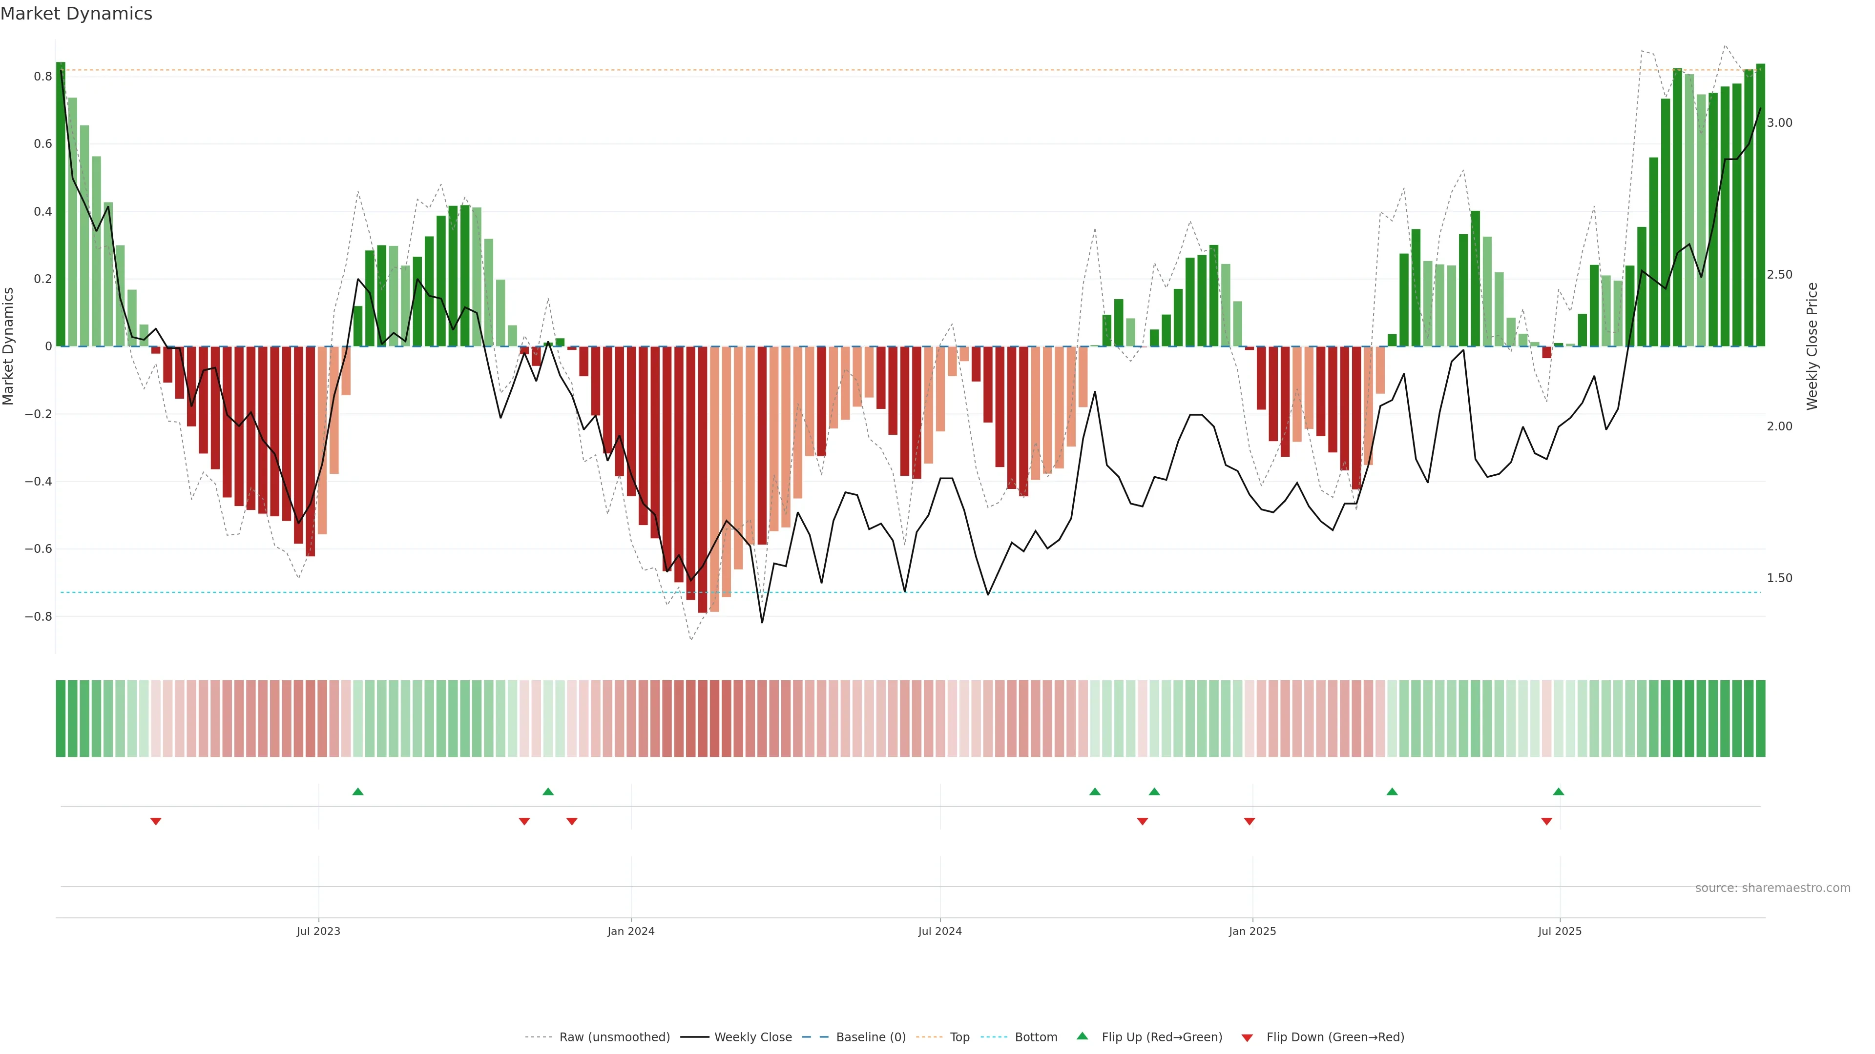Click the first green flip-up triangle after Jul 2023
Image resolution: width=1875 pixels, height=1054 pixels.
click(357, 791)
